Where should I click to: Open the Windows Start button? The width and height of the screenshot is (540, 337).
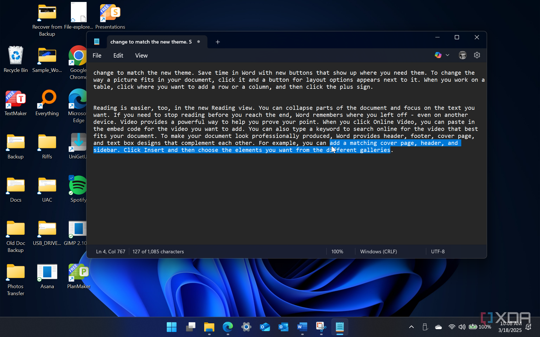pos(172,327)
